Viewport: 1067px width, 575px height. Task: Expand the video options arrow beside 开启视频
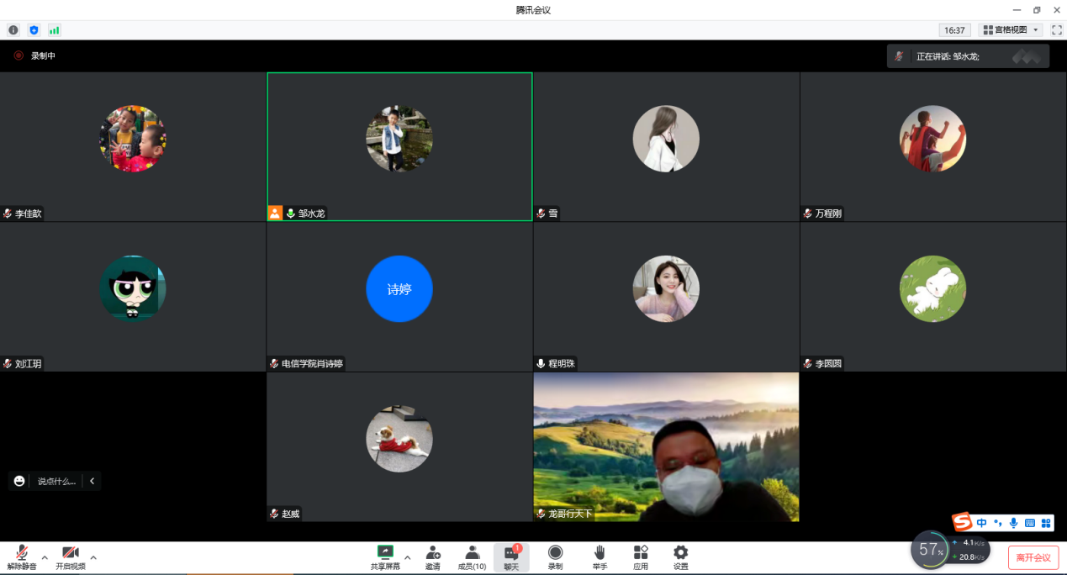tap(93, 557)
